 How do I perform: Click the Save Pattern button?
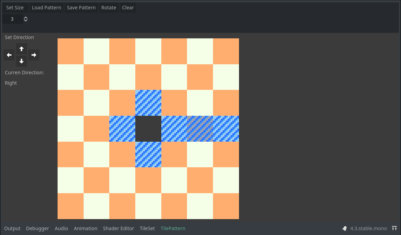click(x=81, y=8)
